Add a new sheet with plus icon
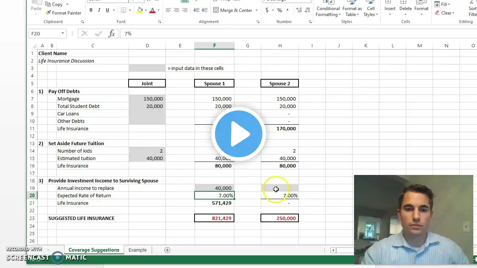 pyautogui.click(x=167, y=250)
